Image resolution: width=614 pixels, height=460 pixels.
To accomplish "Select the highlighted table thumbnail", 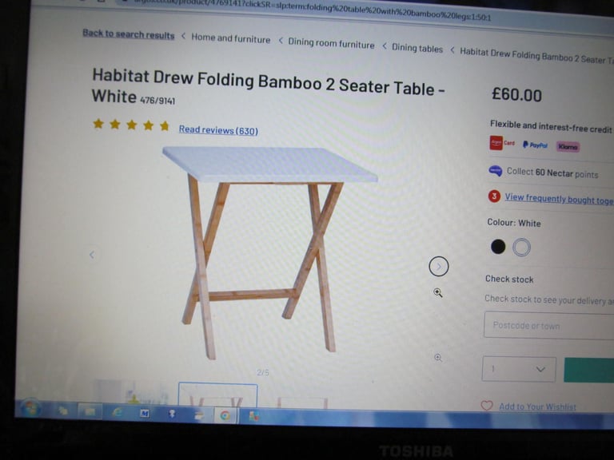I will click(x=217, y=395).
